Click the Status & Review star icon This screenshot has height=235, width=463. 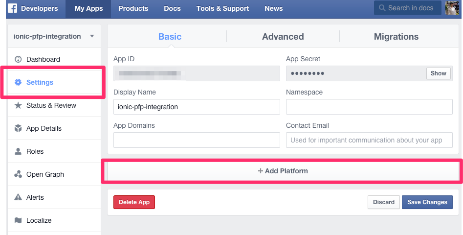tap(18, 105)
